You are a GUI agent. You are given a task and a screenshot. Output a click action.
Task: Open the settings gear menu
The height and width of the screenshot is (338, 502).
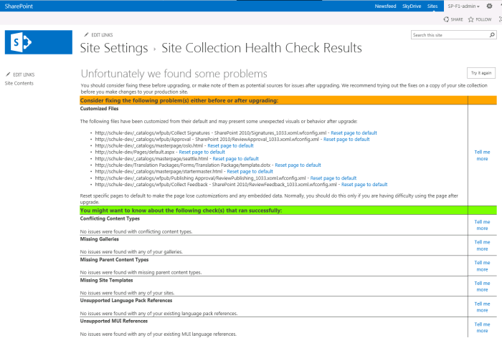pos(489,6)
